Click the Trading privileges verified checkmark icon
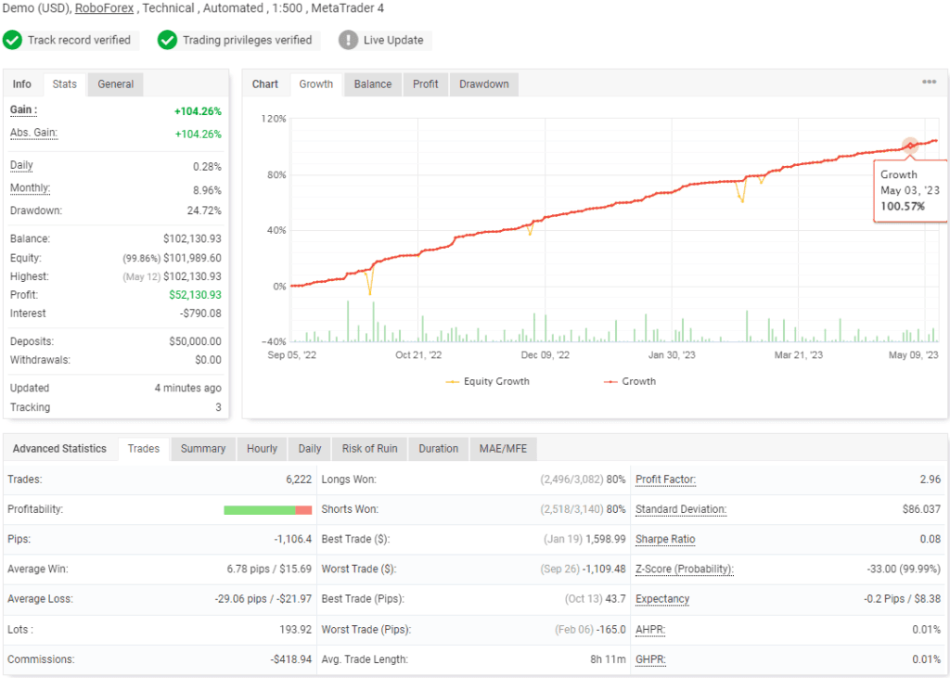950x678 pixels. (168, 40)
